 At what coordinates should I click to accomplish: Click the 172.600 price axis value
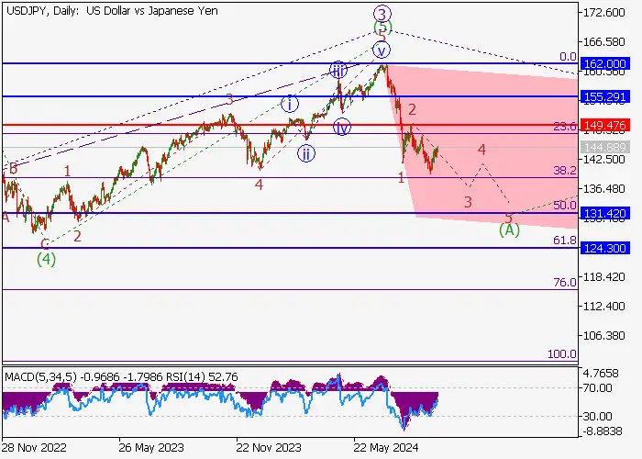pyautogui.click(x=603, y=13)
